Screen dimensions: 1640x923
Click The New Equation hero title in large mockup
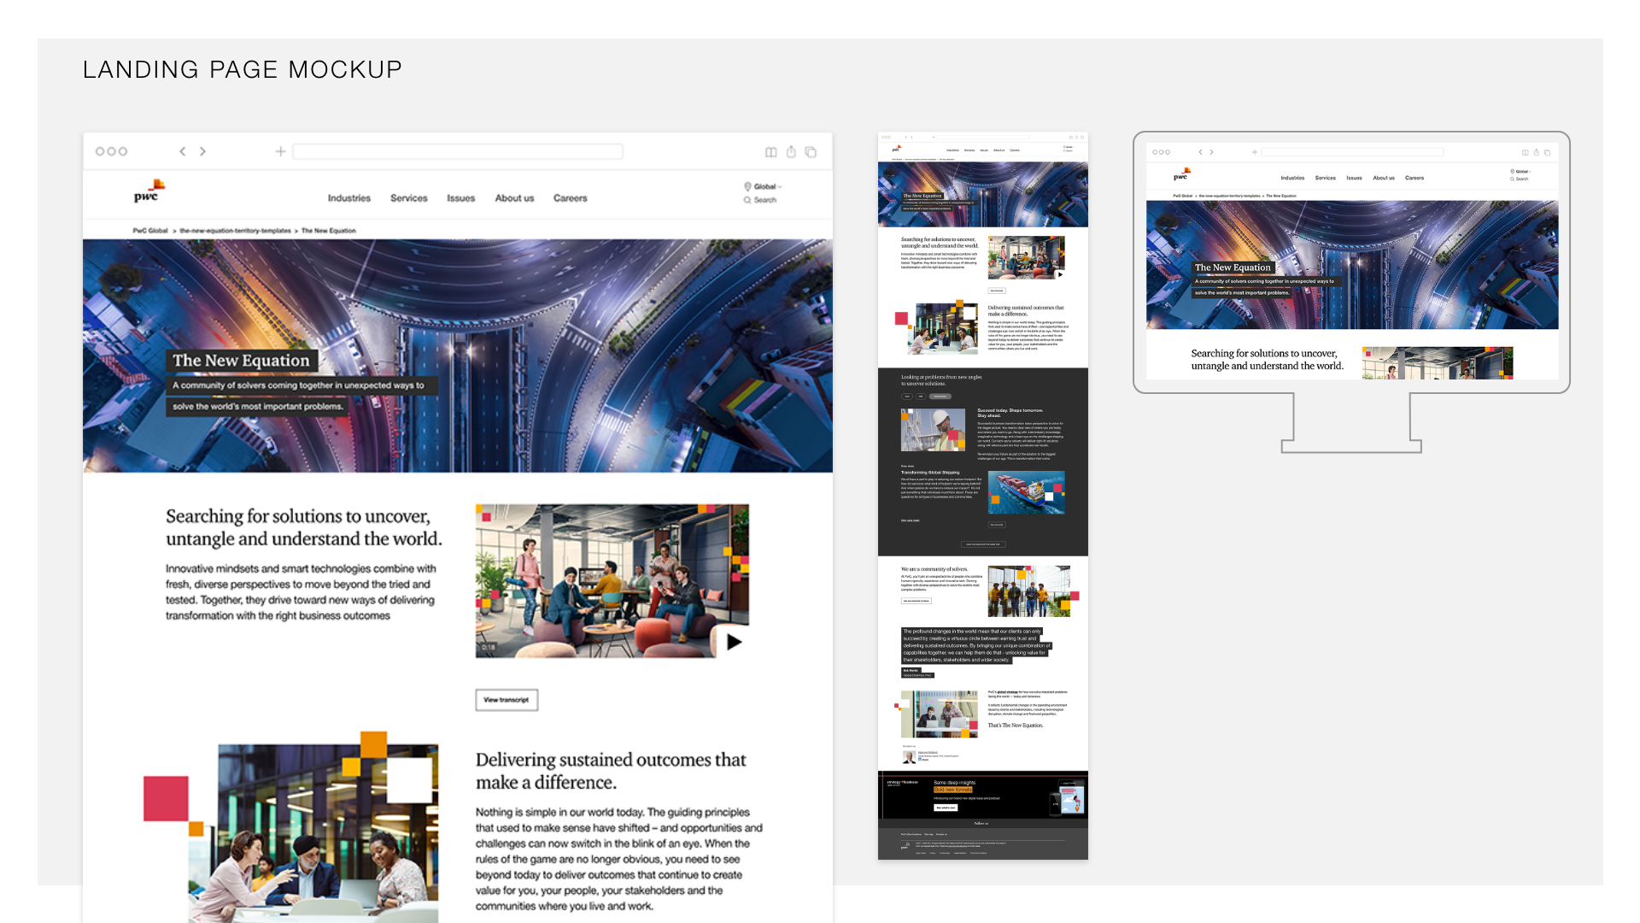242,361
